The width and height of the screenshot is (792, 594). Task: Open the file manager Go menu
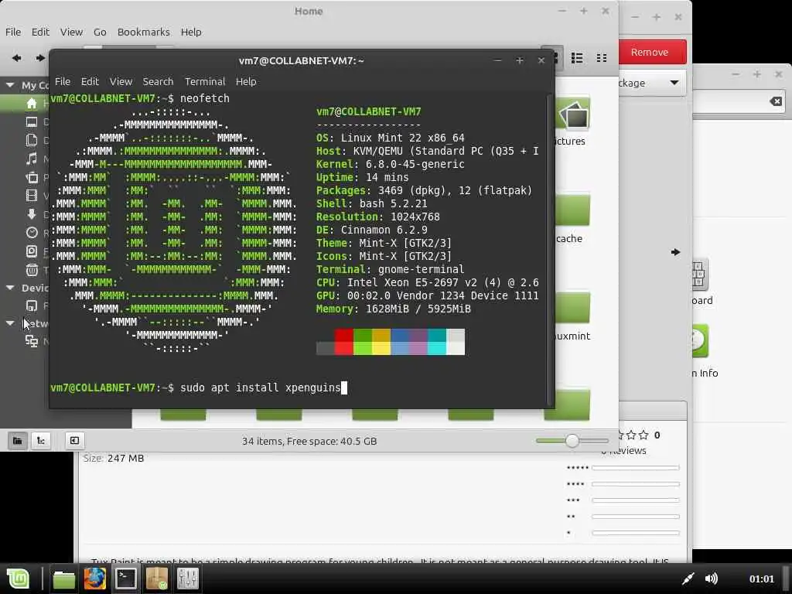100,32
